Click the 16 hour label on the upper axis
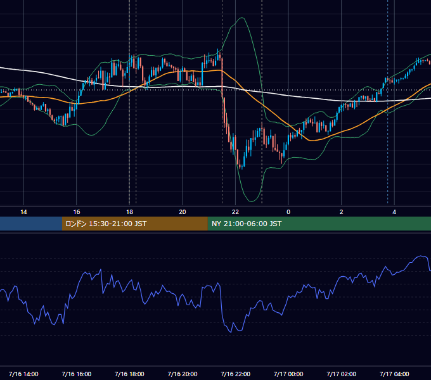 tap(77, 212)
